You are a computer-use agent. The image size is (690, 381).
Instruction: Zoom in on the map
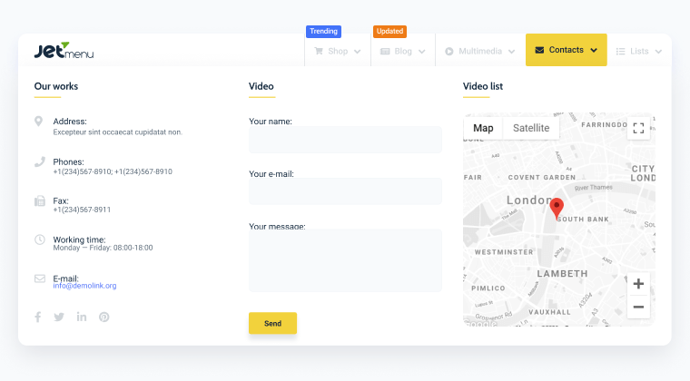(638, 284)
